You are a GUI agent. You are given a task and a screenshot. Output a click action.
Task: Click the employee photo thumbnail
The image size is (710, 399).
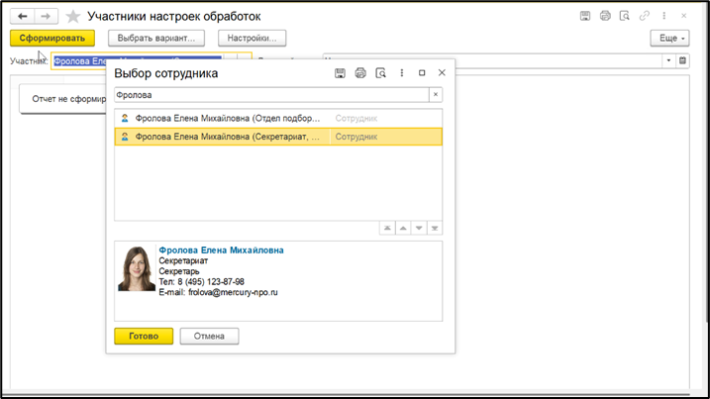tap(137, 268)
